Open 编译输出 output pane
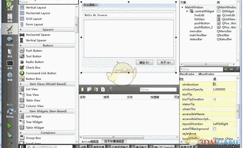The height and width of the screenshot is (148, 243). click(139, 146)
